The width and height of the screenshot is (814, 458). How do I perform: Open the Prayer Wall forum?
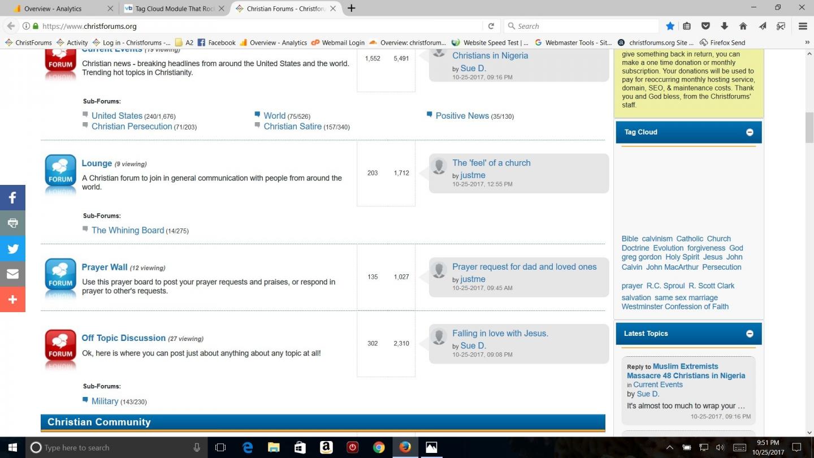point(105,267)
